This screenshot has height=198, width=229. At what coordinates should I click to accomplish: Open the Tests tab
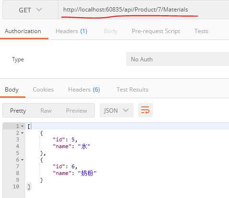coord(201,31)
